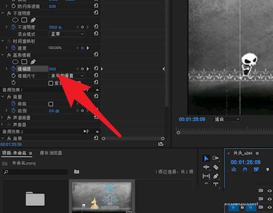Toggle nest sequence insert icon in timeline
This screenshot has width=273, height=213.
coord(233,169)
